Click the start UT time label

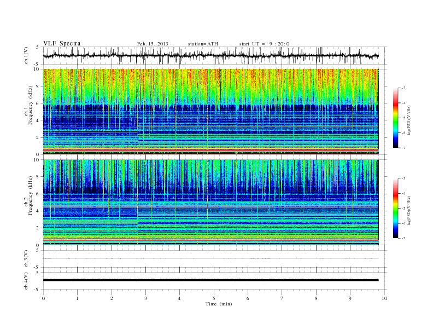(264, 44)
